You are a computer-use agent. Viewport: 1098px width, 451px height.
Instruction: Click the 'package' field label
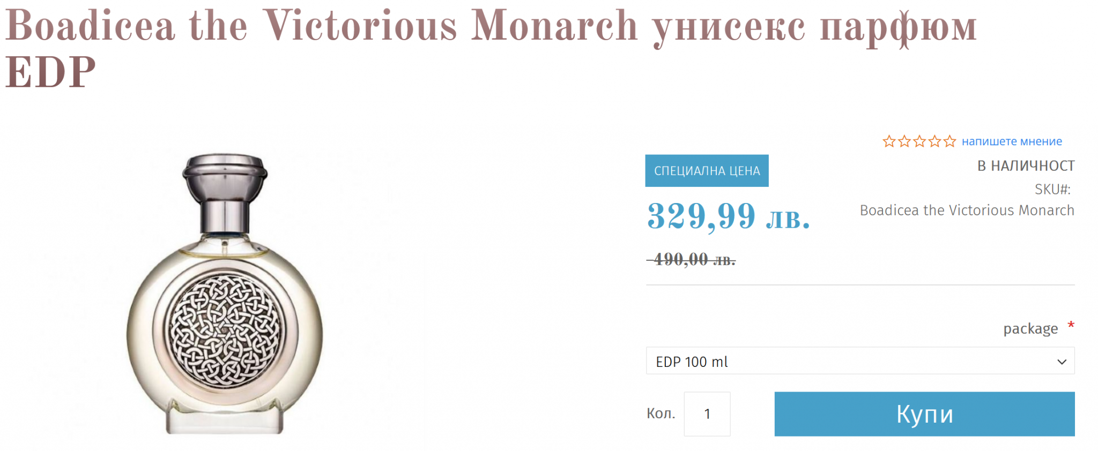(x=1030, y=328)
